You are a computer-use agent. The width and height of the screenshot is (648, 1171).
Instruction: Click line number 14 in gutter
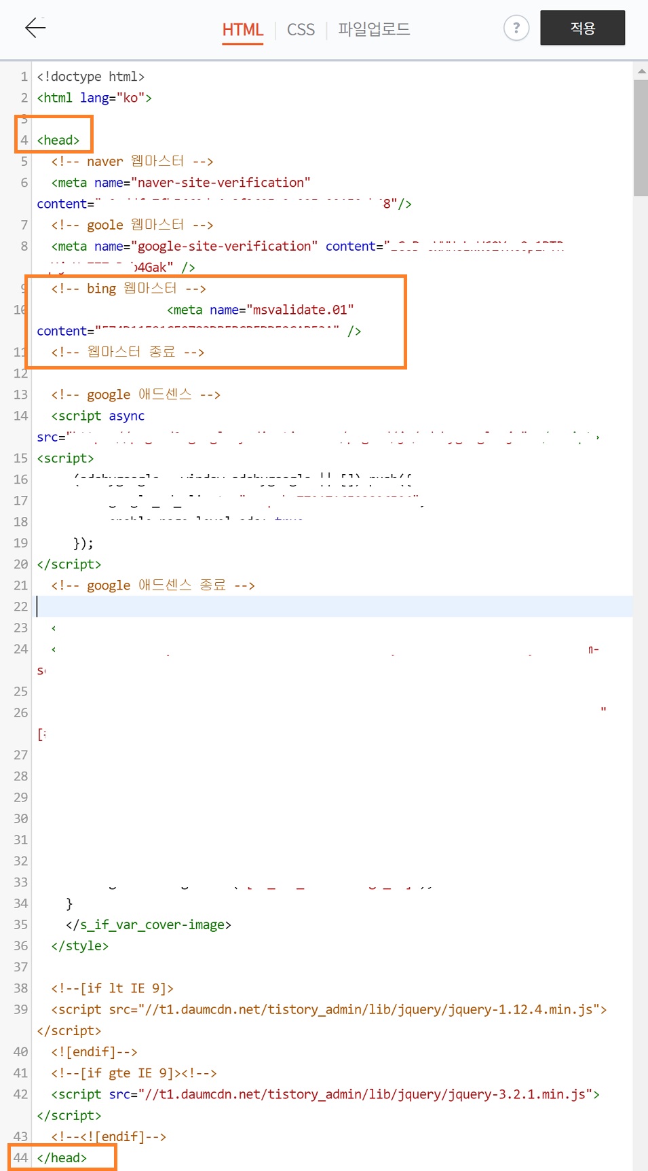tap(21, 416)
